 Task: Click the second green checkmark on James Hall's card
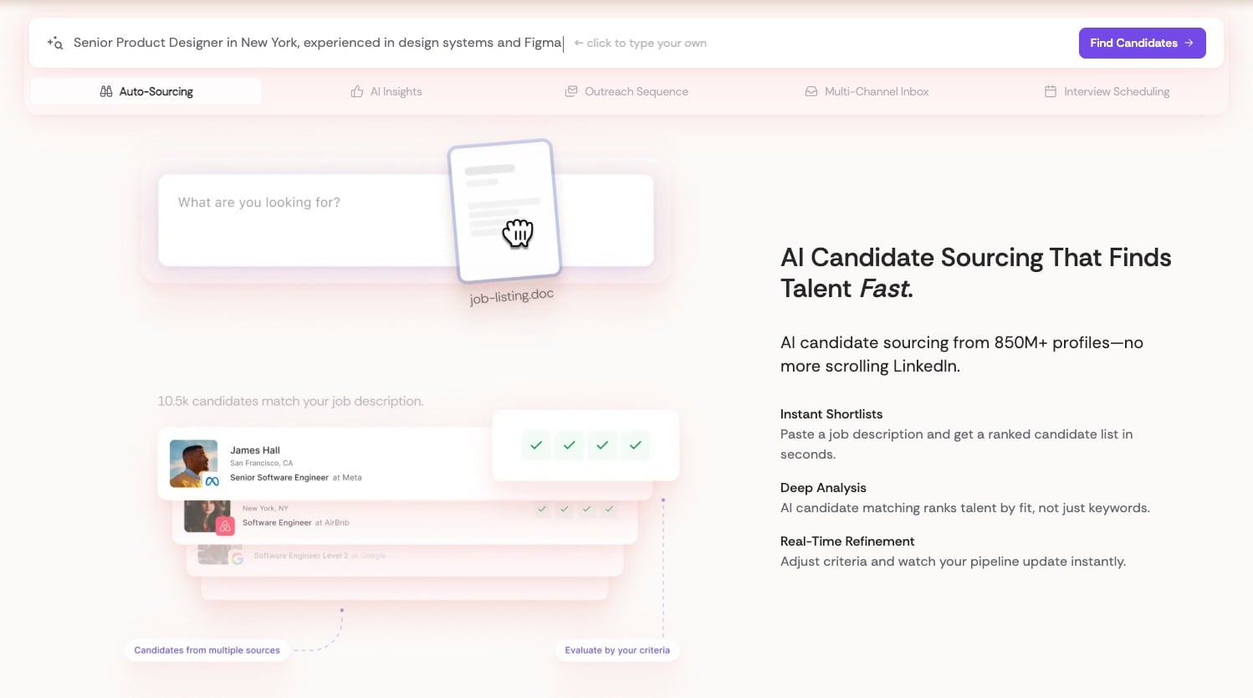coord(569,445)
